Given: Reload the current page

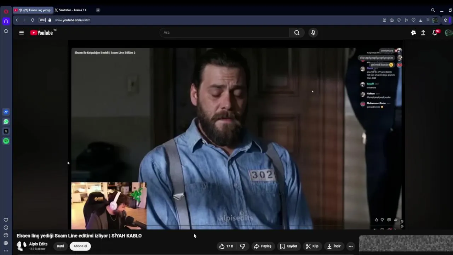Looking at the screenshot, I should [x=33, y=20].
